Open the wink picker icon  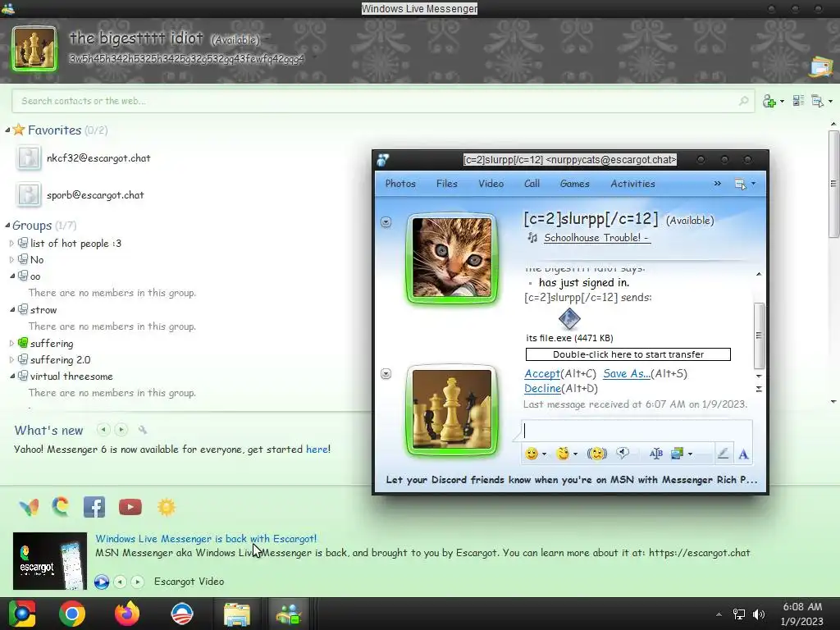pyautogui.click(x=563, y=454)
